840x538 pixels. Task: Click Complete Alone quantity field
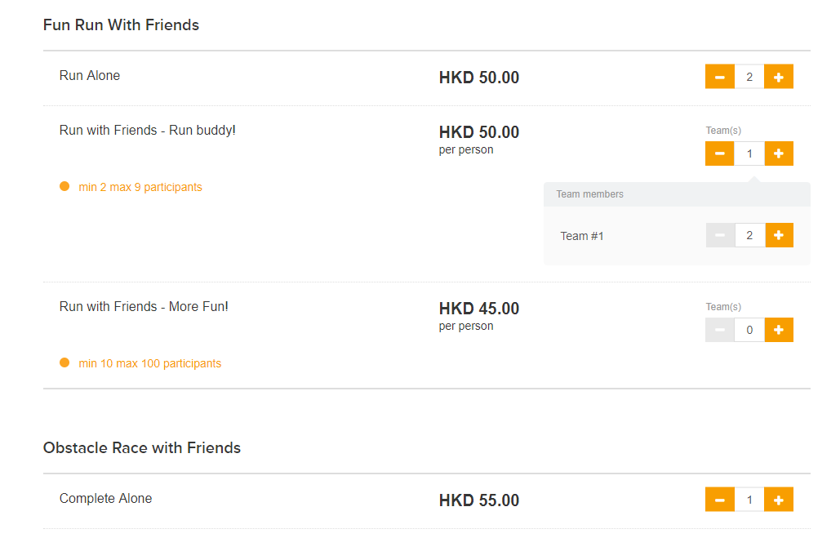(749, 500)
